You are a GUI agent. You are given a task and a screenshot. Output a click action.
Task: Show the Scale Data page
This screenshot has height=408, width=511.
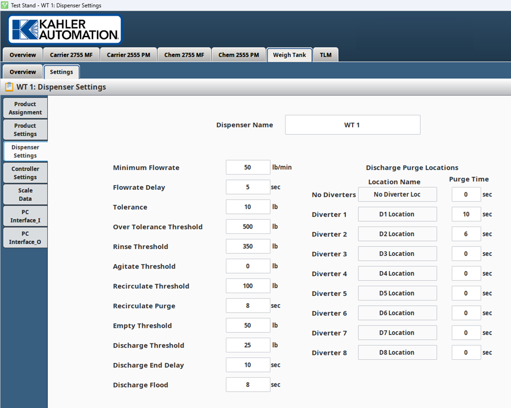click(25, 195)
